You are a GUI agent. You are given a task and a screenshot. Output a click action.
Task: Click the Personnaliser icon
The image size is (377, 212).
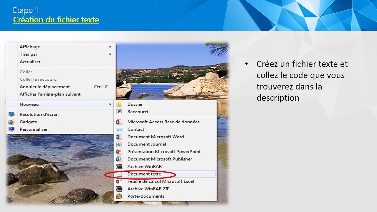[11, 129]
